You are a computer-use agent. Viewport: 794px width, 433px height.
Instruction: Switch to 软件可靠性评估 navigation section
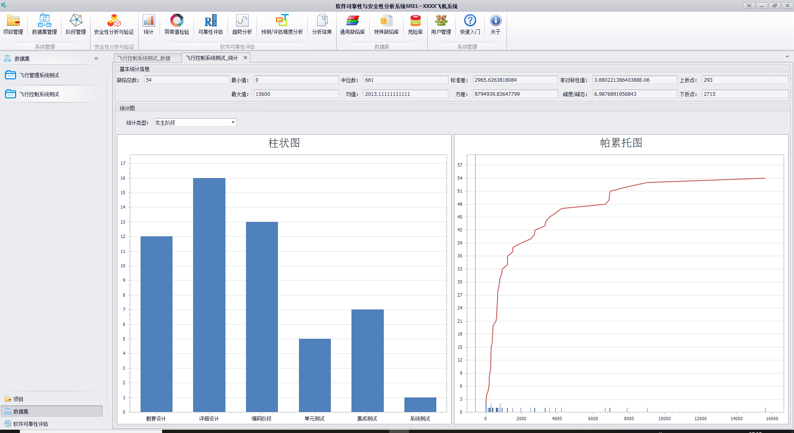[x=31, y=424]
